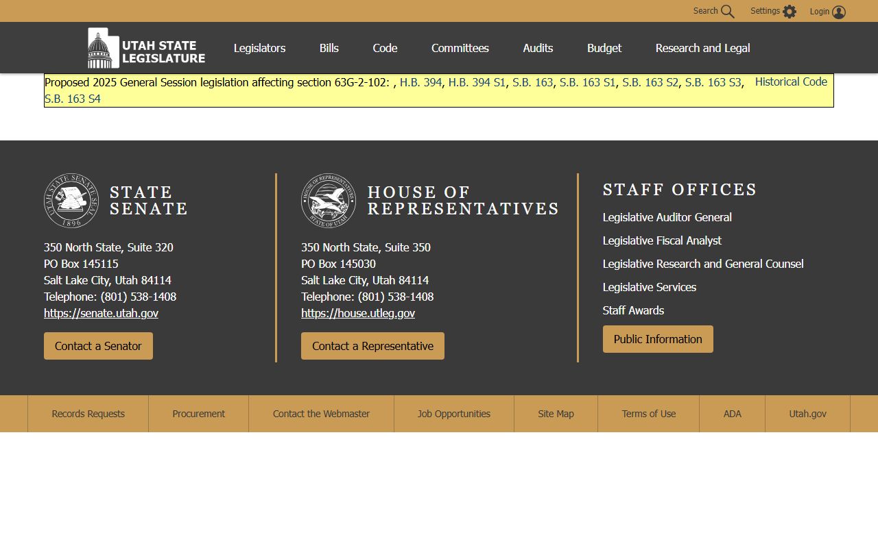Click the Login user icon
878x548 pixels.
coord(839,12)
